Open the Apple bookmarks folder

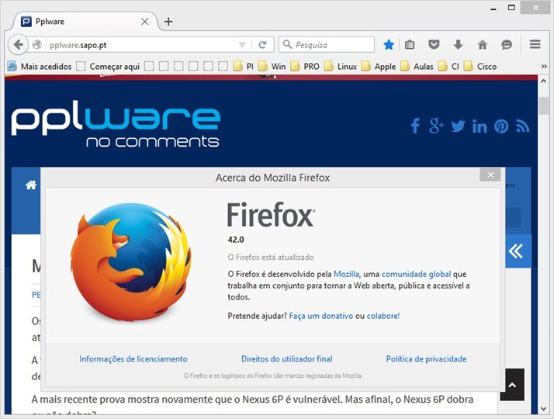379,66
